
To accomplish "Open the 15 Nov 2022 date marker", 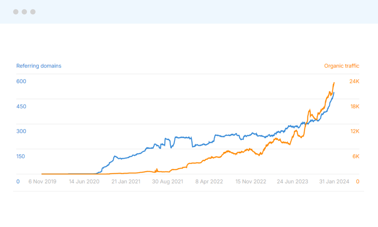I will [x=250, y=181].
